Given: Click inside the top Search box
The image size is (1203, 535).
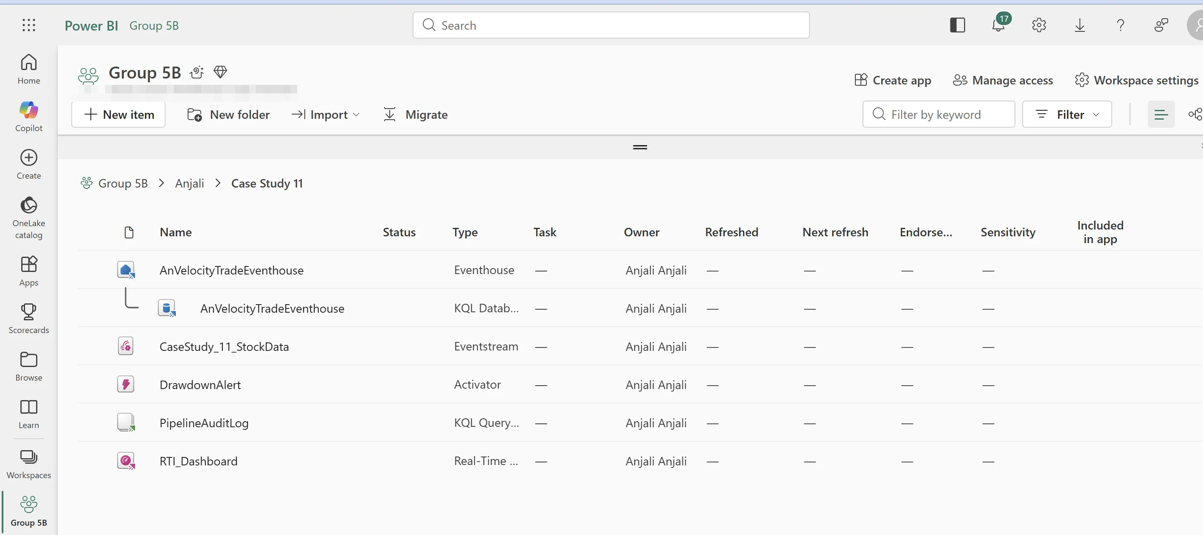Looking at the screenshot, I should coord(611,25).
